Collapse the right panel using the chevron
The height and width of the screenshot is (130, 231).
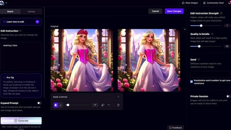click(185, 29)
